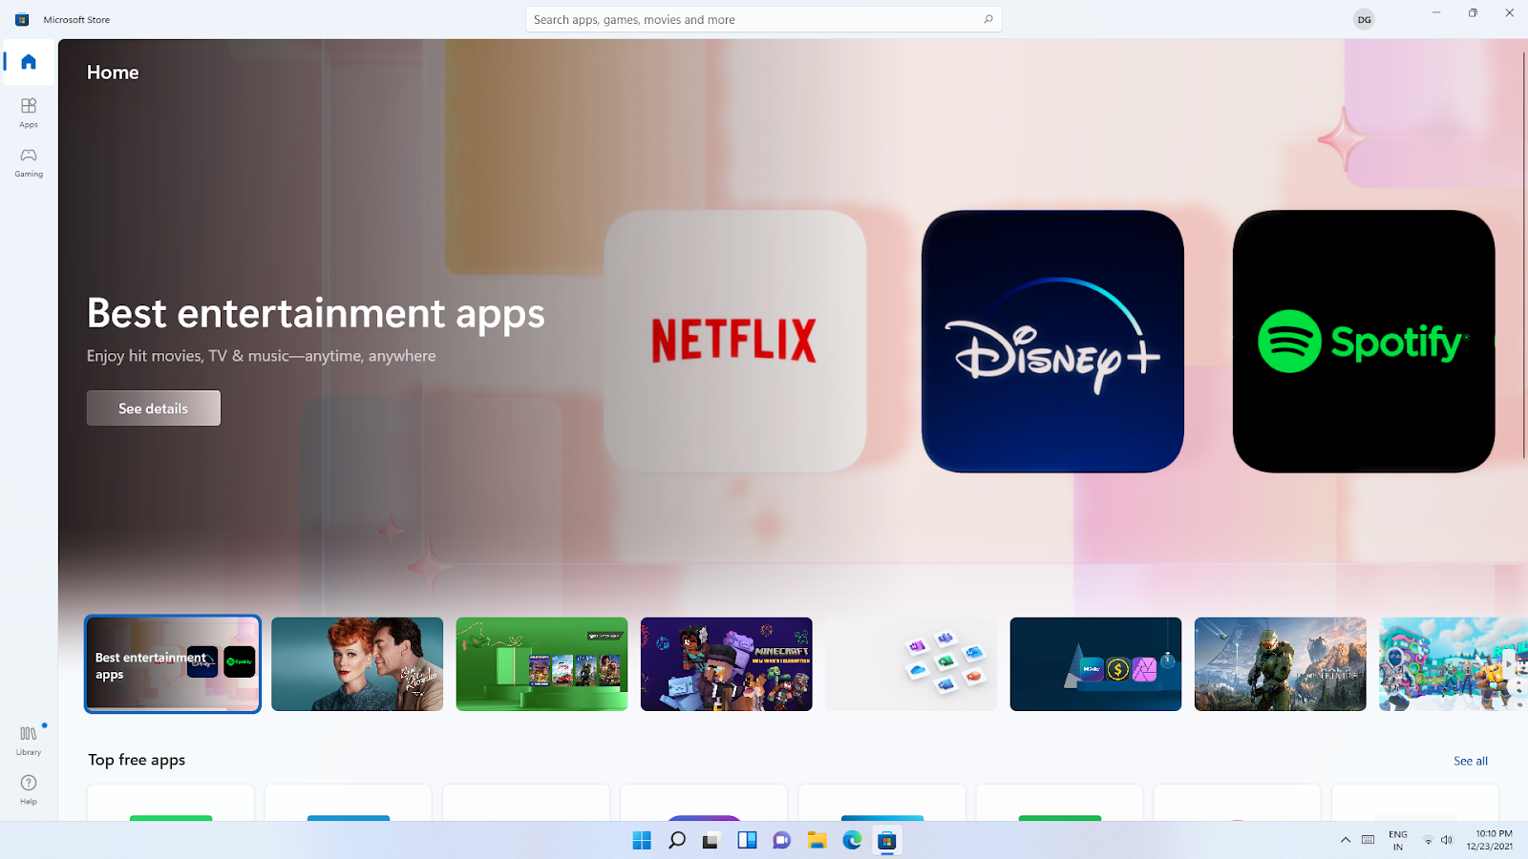Open the touch keyboard tray icon
This screenshot has height=859, width=1528.
coord(1369,841)
